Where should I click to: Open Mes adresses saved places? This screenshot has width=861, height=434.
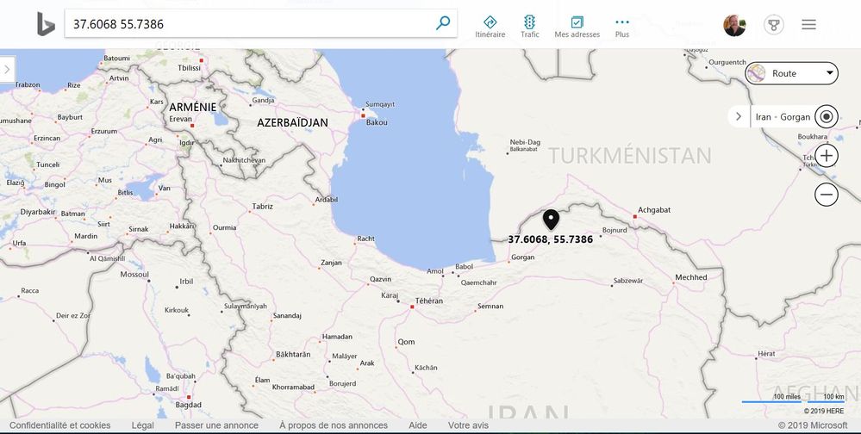[x=577, y=27]
